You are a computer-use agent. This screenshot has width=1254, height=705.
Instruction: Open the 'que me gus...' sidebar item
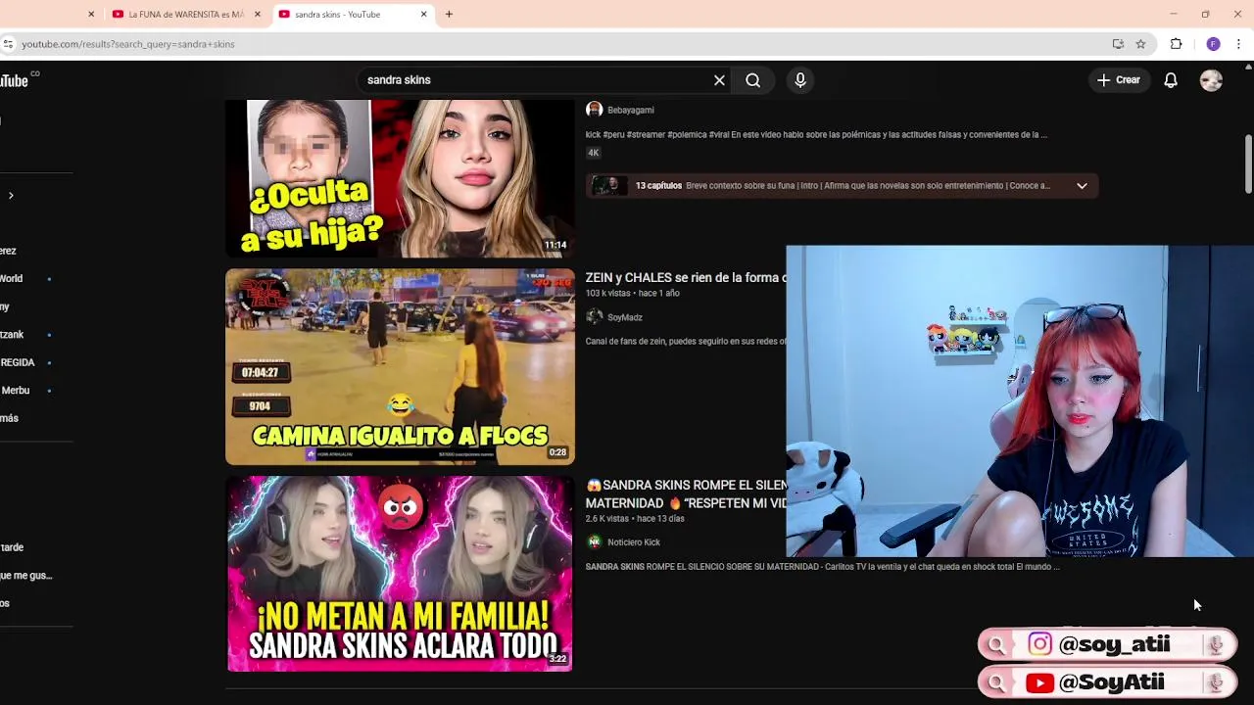pyautogui.click(x=26, y=576)
